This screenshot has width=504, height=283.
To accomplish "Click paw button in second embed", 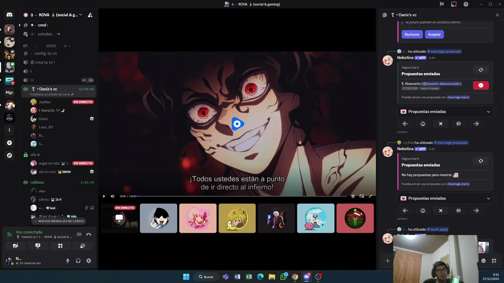I will click(x=423, y=211).
